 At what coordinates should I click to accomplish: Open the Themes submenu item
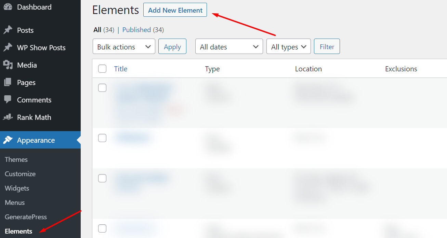[x=16, y=159]
